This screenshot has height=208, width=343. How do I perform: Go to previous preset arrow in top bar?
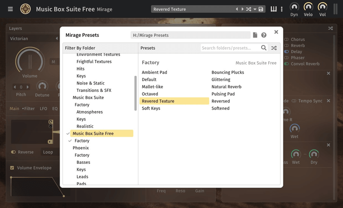pyautogui.click(x=237, y=9)
